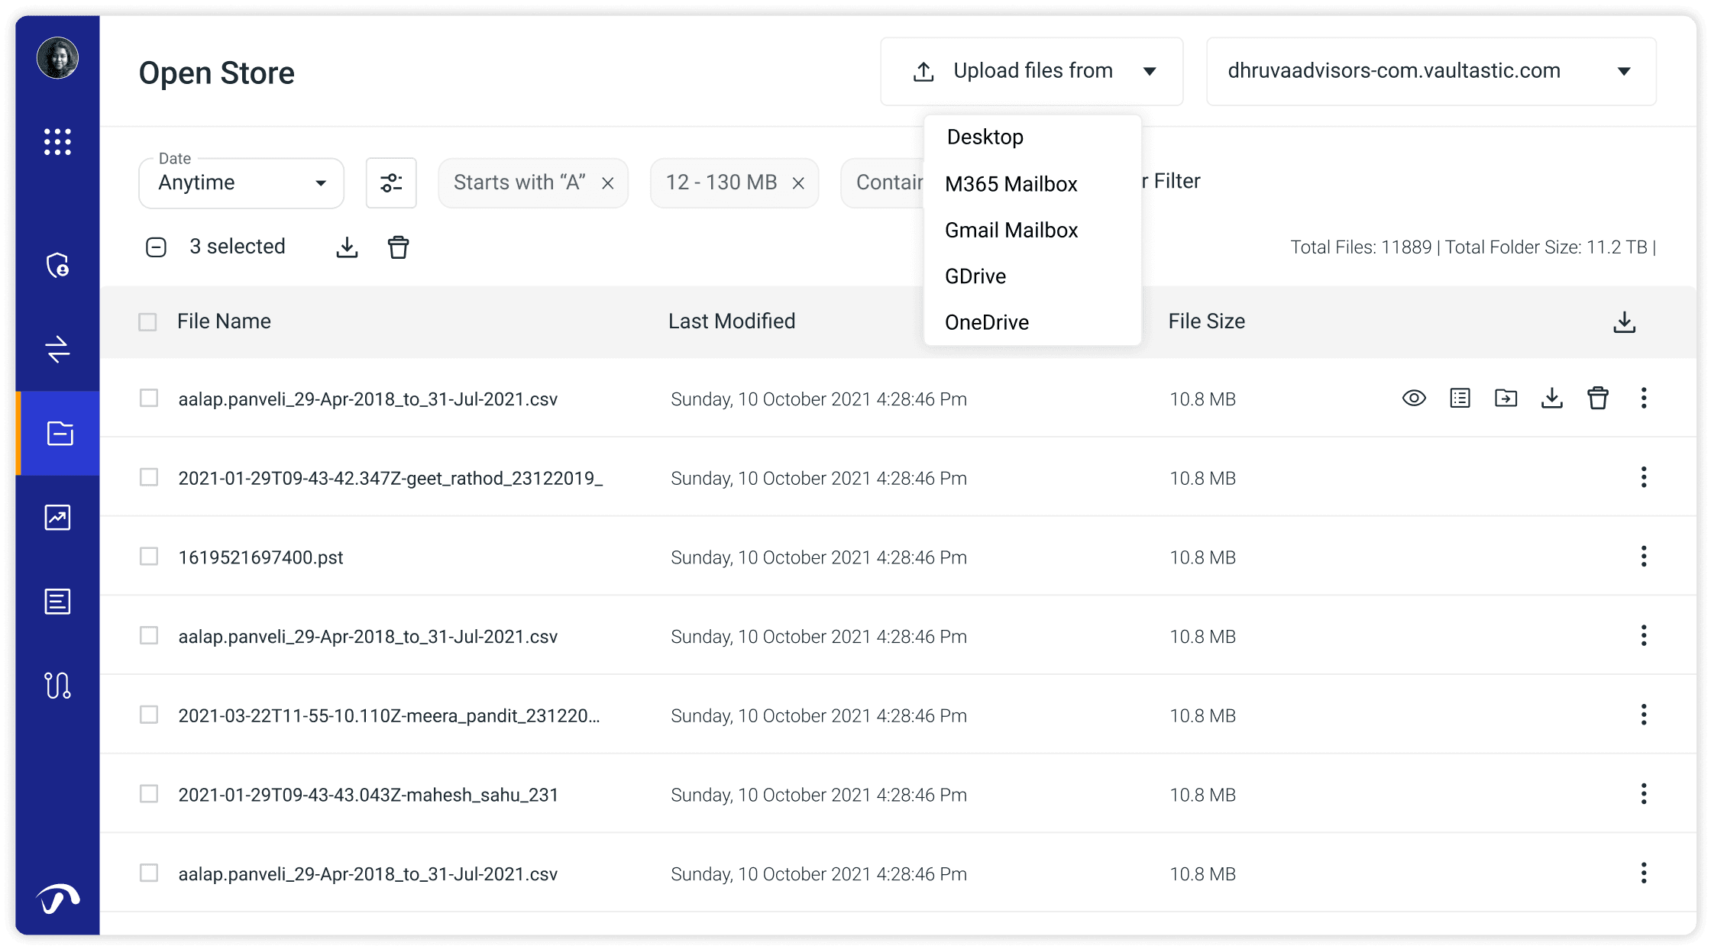
Task: Open the analytics chart icon in sidebar
Action: [x=57, y=518]
